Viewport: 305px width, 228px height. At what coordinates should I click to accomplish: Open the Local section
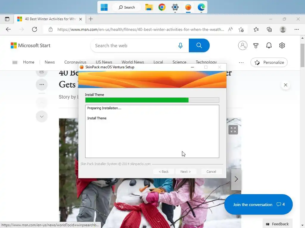coord(158,62)
